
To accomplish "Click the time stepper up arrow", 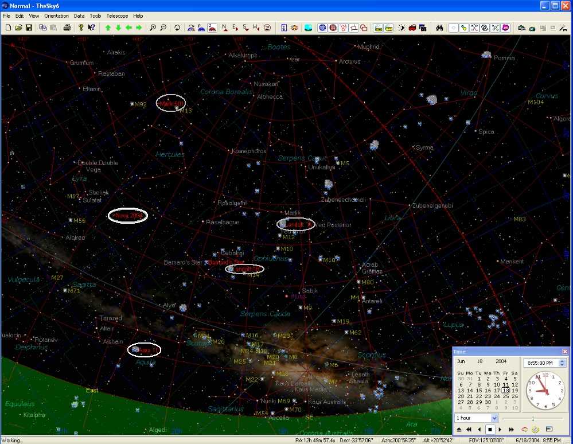I will [562, 360].
